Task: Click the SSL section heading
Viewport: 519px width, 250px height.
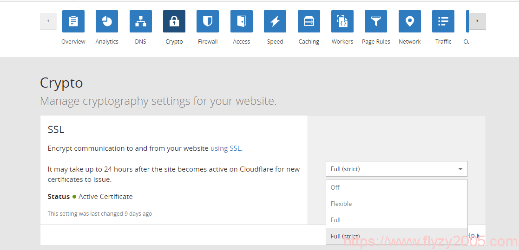Action: click(56, 129)
